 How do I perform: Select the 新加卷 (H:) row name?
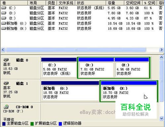point(17,28)
